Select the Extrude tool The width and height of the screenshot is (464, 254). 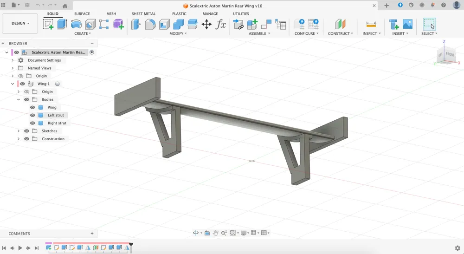[x=62, y=24]
